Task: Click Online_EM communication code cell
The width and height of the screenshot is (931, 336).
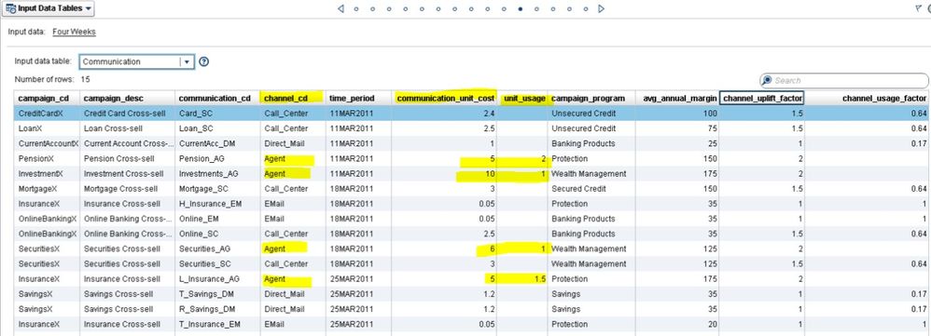Action: tap(217, 219)
